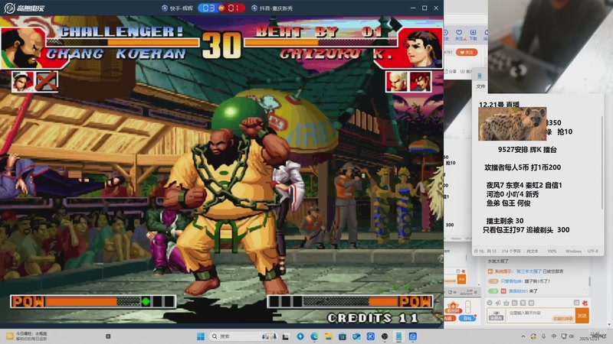The image size is (613, 344).
Task: Click the taskbar search box
Action: (x=243, y=336)
